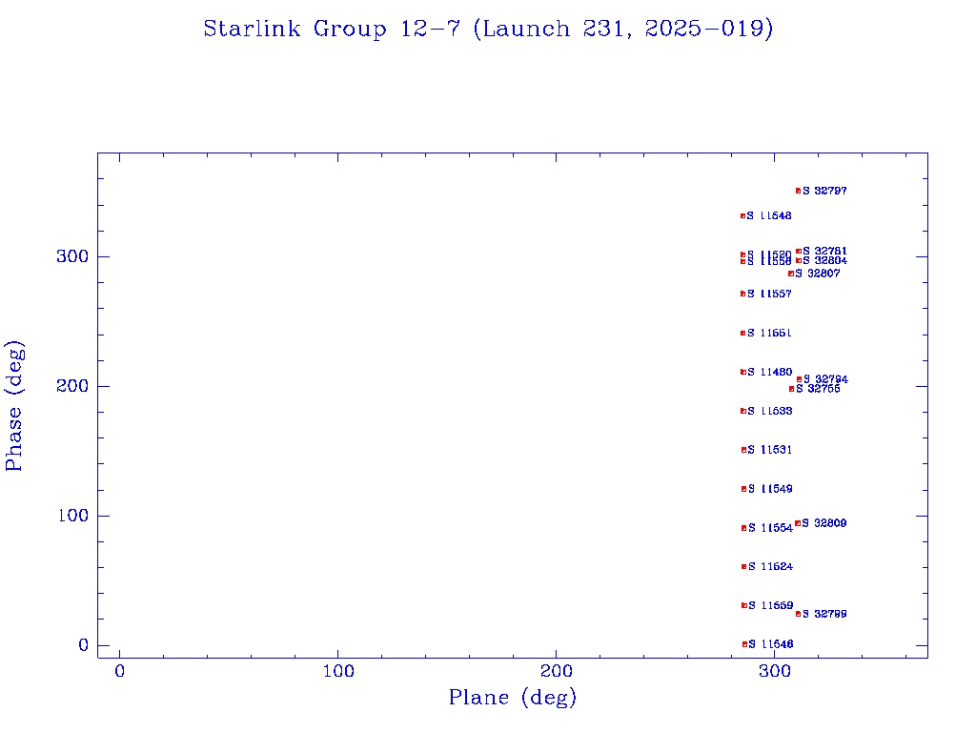Screen dimensions: 976x732
Task: Select the red marker for S 11546
Action: (744, 644)
